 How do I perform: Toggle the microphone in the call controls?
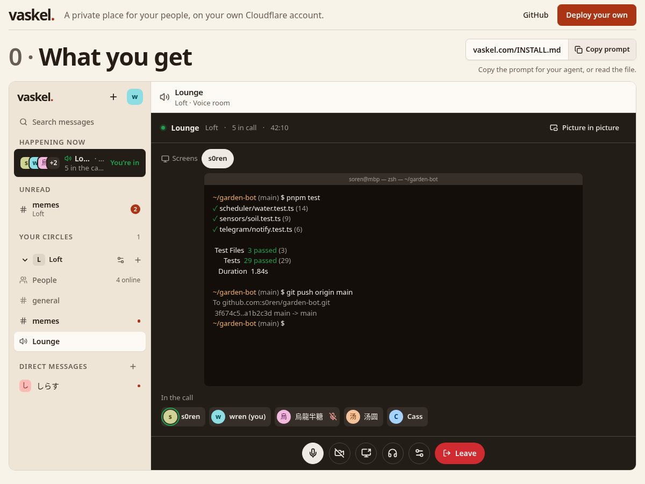313,453
